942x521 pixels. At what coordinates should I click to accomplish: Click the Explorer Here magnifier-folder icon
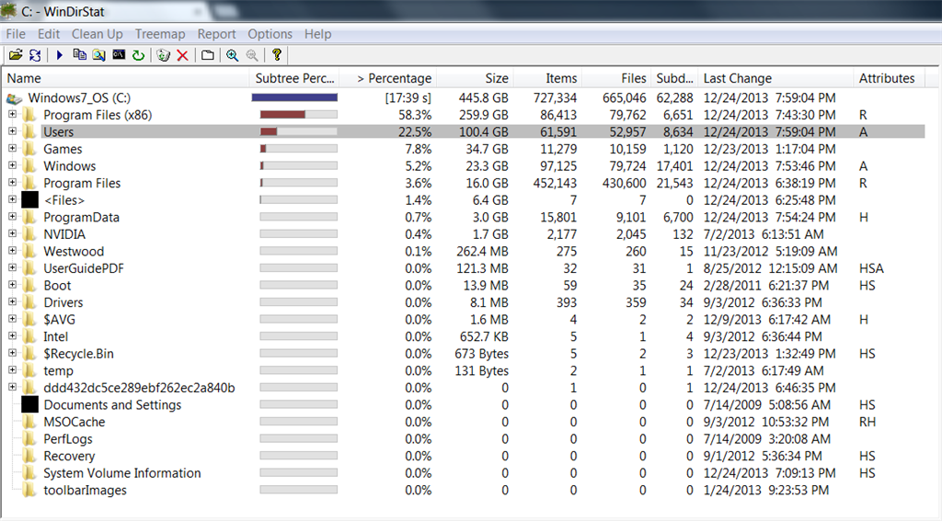[99, 55]
